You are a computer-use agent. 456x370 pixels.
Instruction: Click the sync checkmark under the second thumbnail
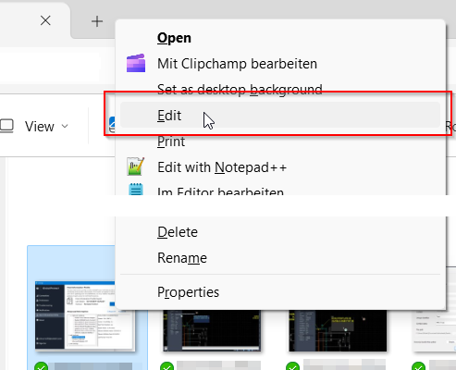pyautogui.click(x=166, y=366)
